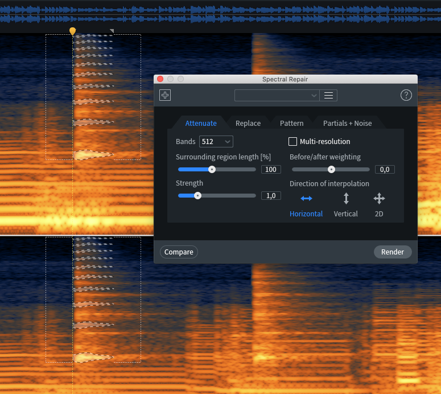Click the Compare button
Viewport: 441px width, 394px height.
click(179, 252)
